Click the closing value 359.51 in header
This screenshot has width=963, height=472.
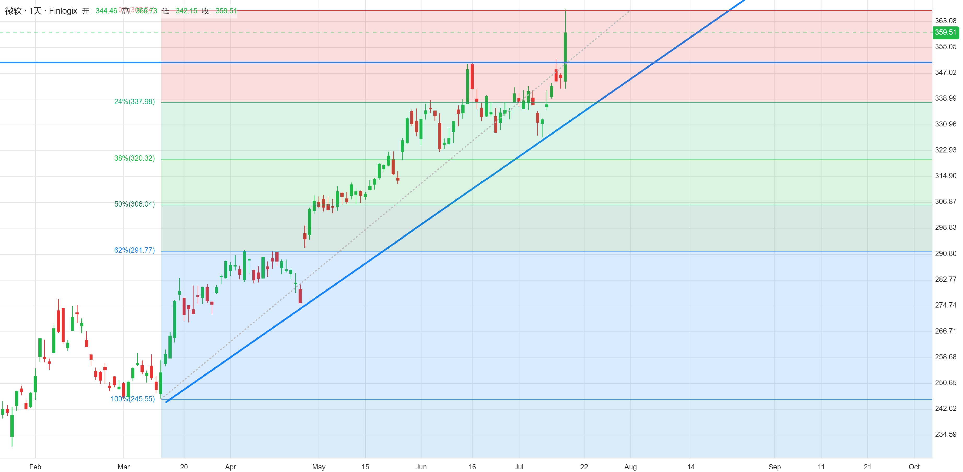tap(226, 11)
